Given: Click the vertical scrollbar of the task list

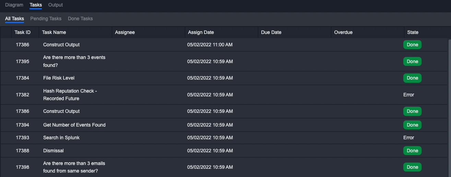Looking at the screenshot, I should pyautogui.click(x=449, y=103).
